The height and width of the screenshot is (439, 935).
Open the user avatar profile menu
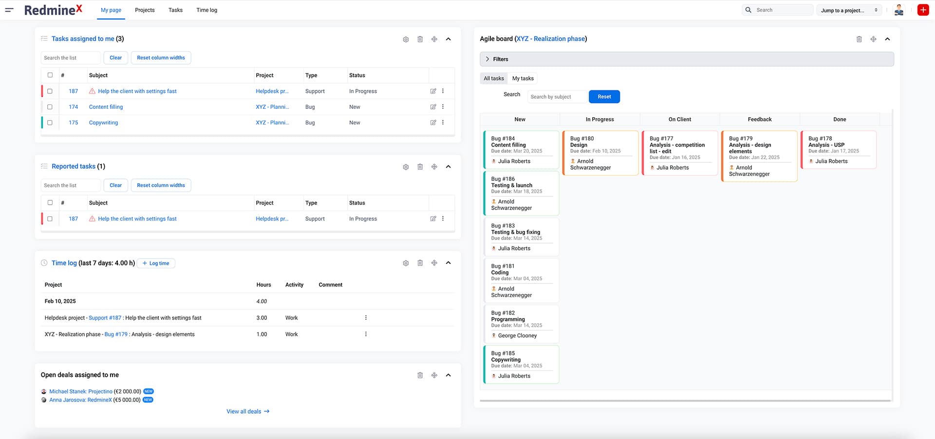[899, 10]
